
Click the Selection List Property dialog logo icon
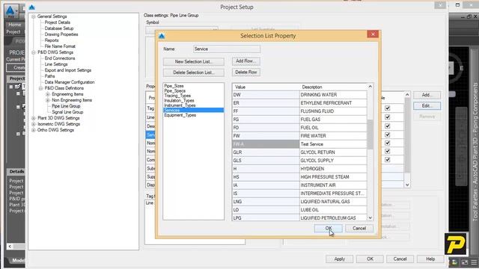point(162,36)
